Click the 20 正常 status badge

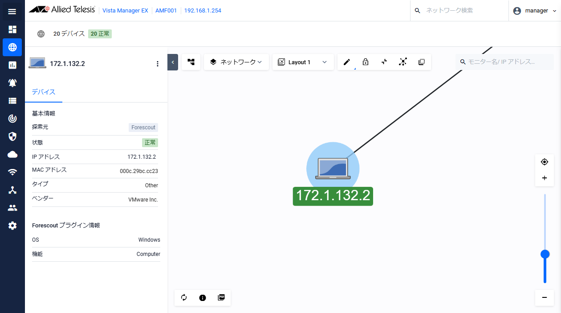pos(100,34)
